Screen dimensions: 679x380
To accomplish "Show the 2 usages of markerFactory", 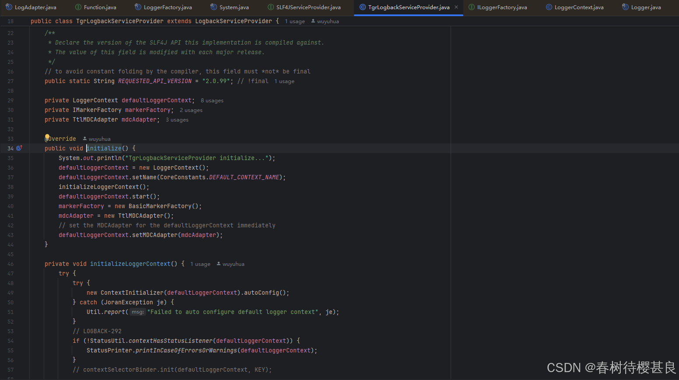I will coord(191,110).
